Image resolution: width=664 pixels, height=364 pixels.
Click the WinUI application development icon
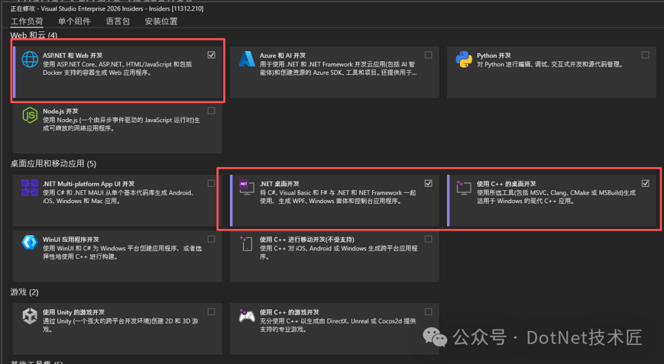coord(30,243)
